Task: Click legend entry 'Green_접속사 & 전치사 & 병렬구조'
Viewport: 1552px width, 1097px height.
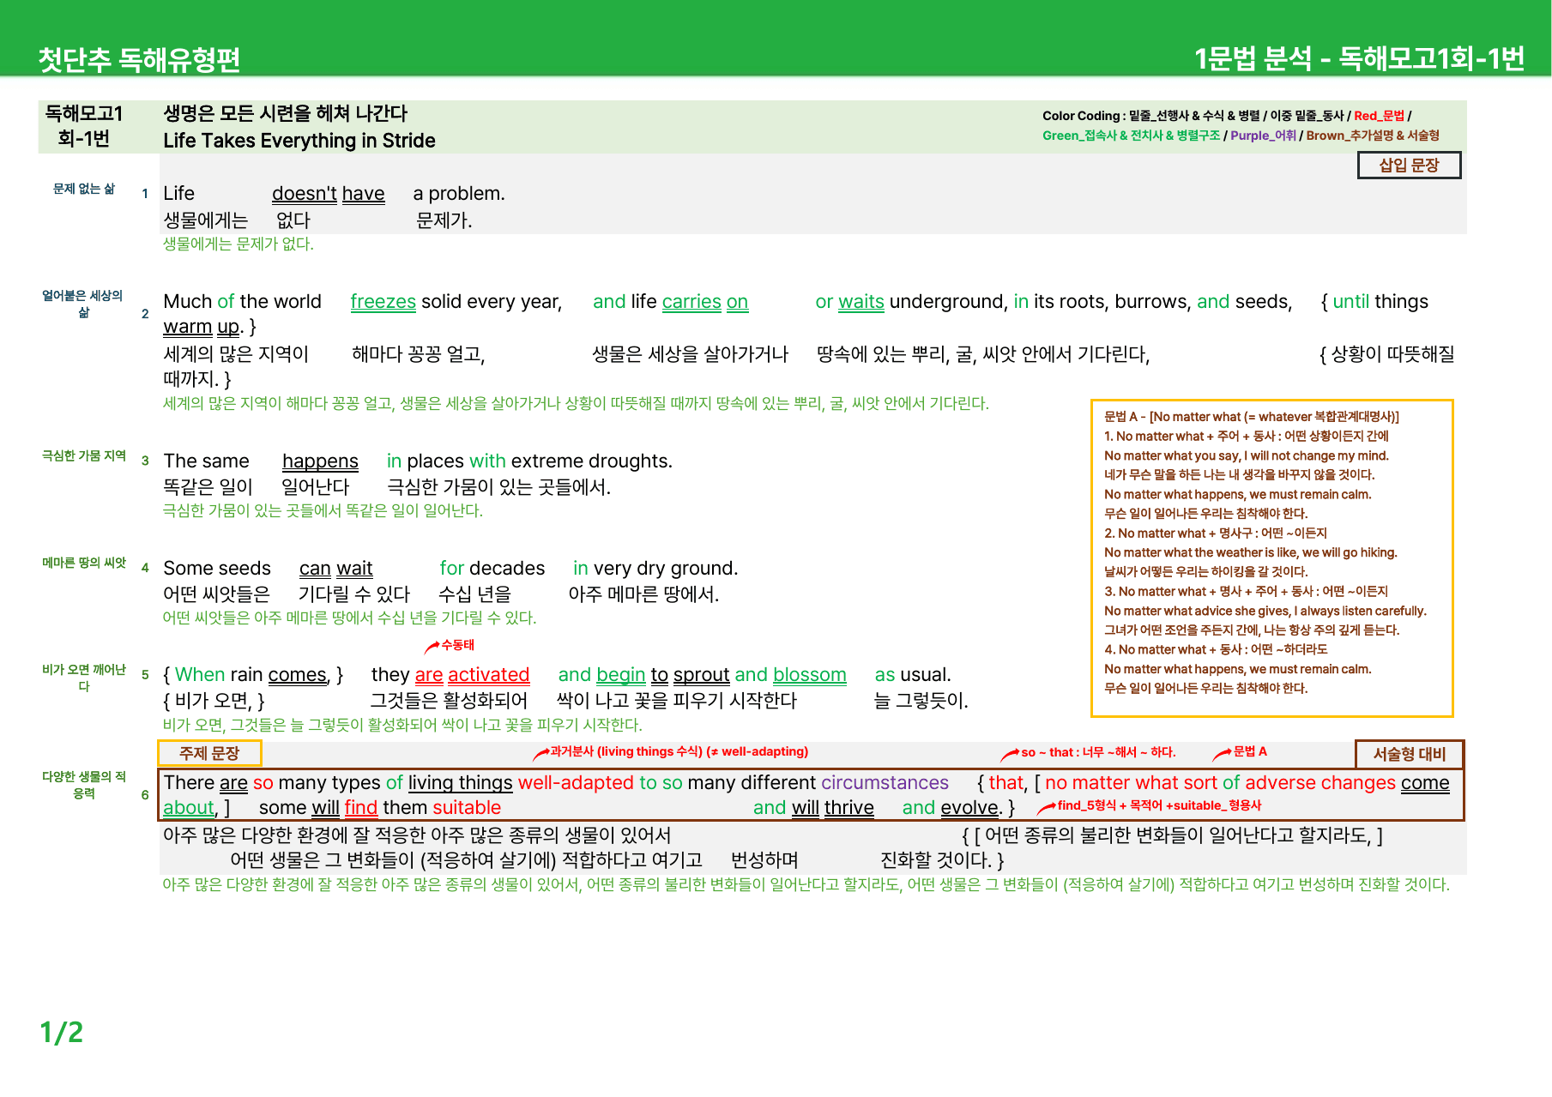Action: click(1131, 136)
